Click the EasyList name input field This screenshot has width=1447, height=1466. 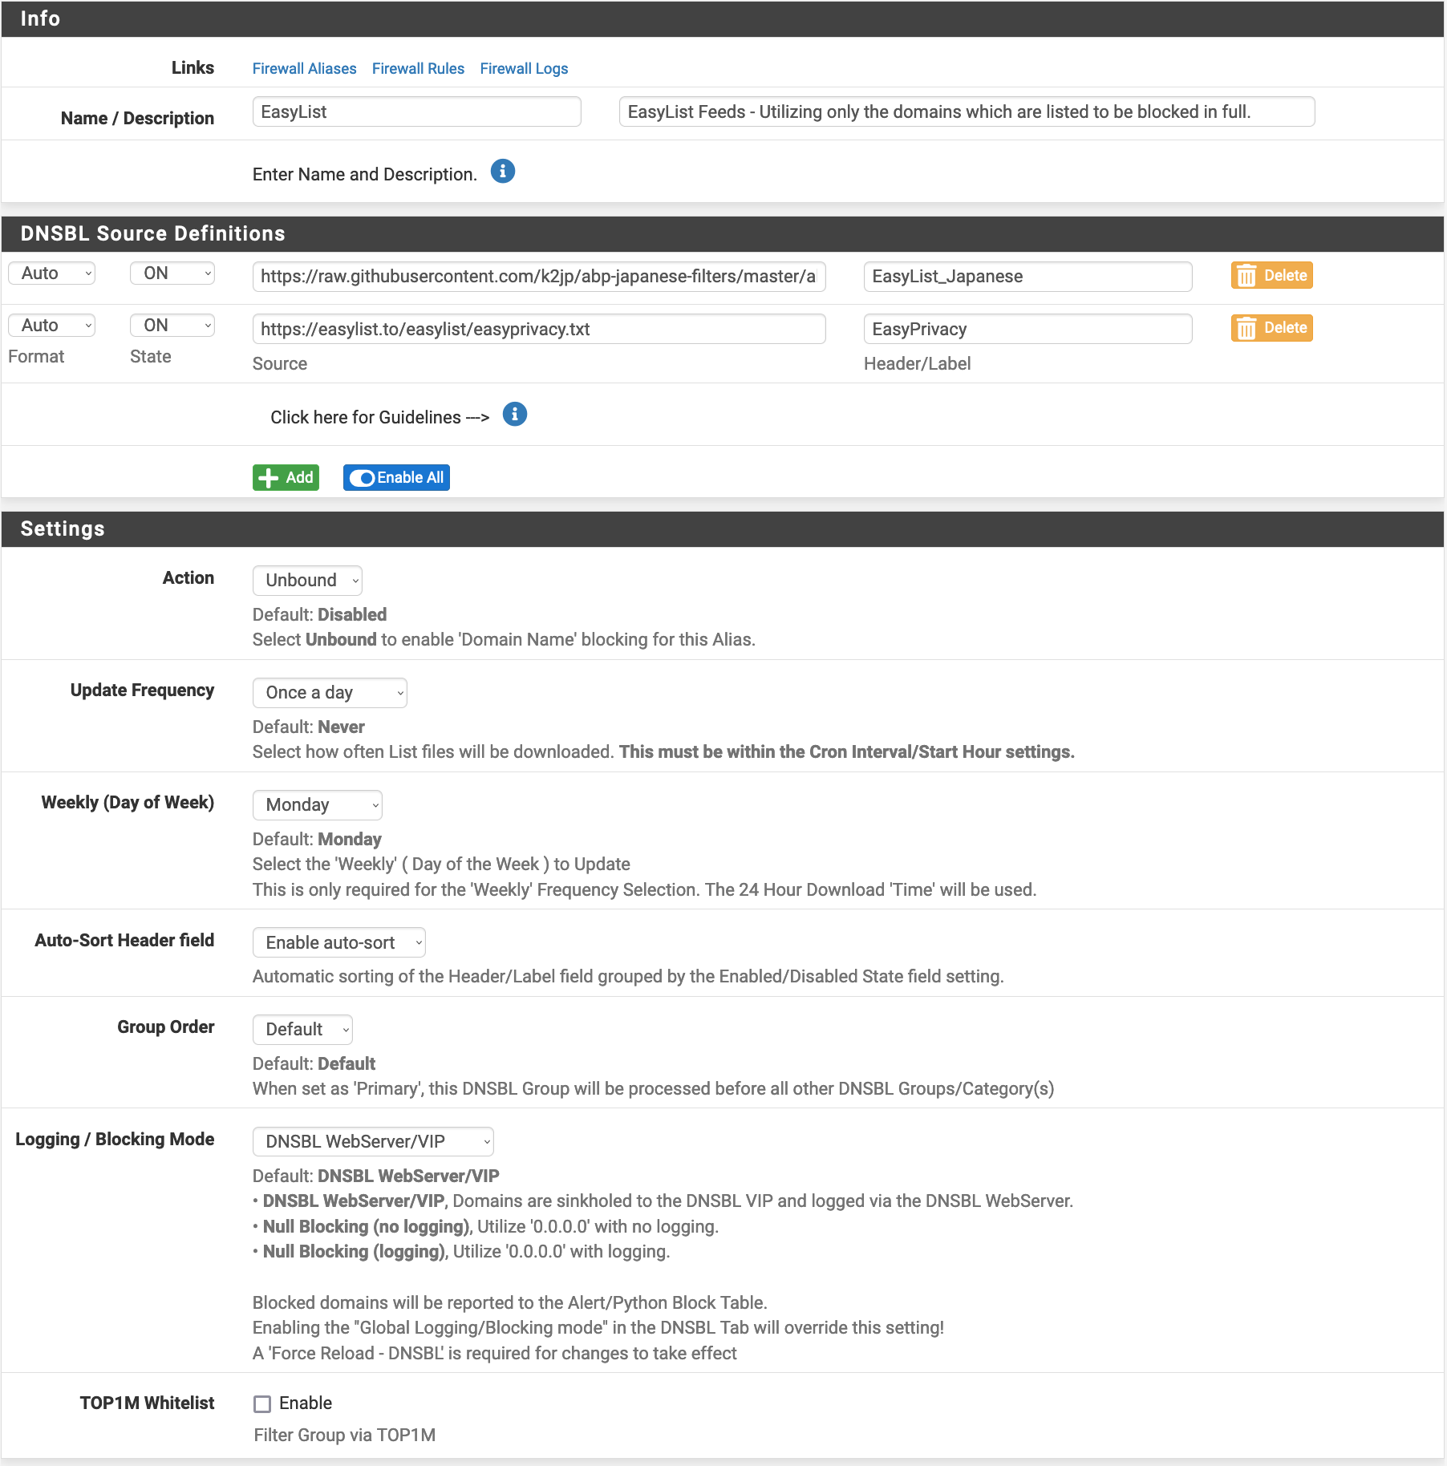point(416,112)
